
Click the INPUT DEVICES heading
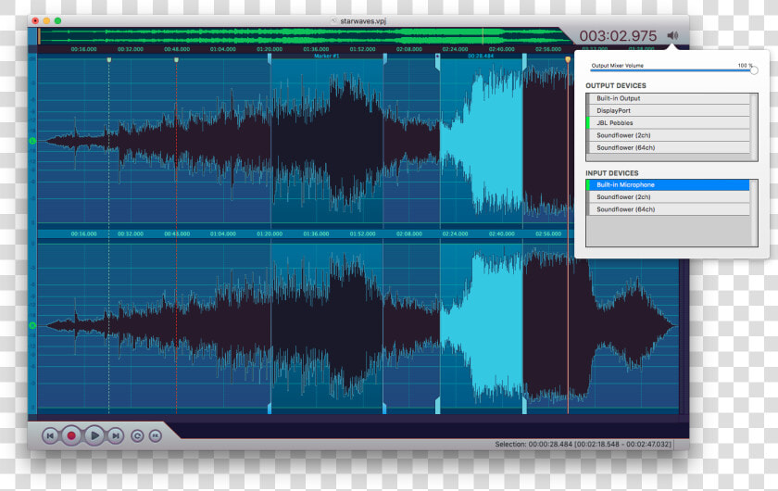[612, 173]
